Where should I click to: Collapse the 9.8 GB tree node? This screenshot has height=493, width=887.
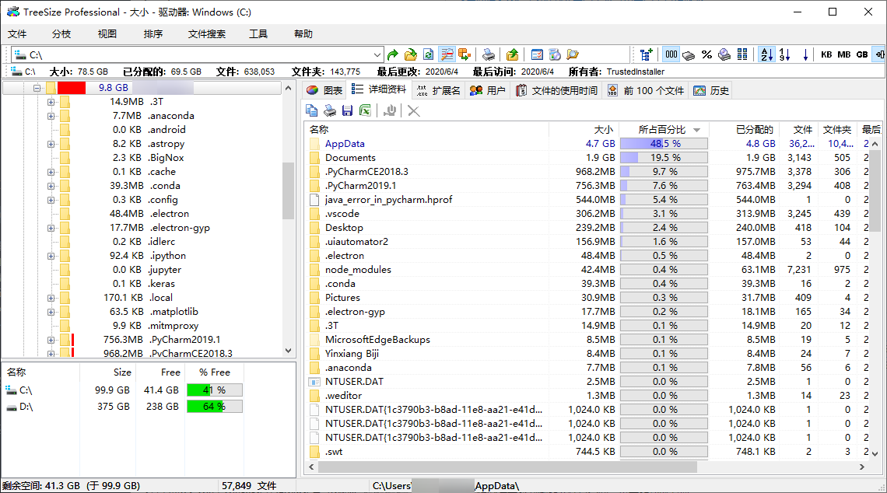[x=37, y=88]
